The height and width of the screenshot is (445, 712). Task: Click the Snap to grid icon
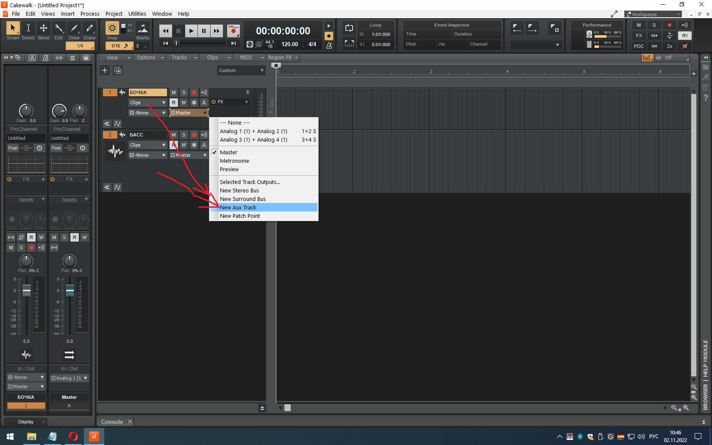pos(112,28)
